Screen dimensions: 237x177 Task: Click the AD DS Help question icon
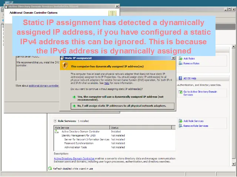180,78
